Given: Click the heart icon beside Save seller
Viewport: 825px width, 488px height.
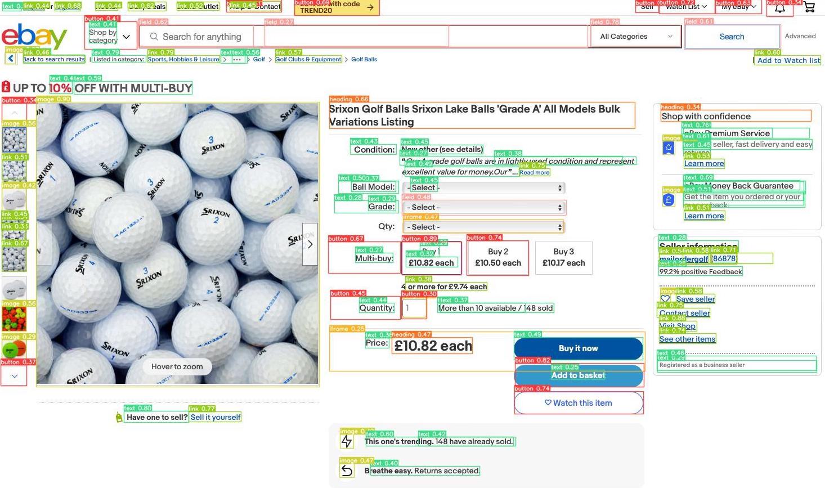Looking at the screenshot, I should pos(666,299).
